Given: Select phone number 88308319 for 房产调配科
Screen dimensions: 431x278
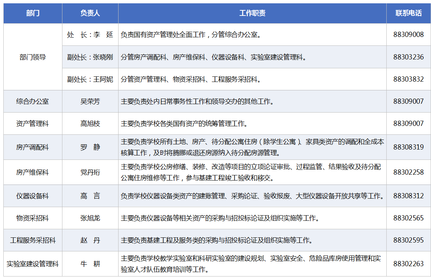Looking at the screenshot, I should (x=408, y=147).
